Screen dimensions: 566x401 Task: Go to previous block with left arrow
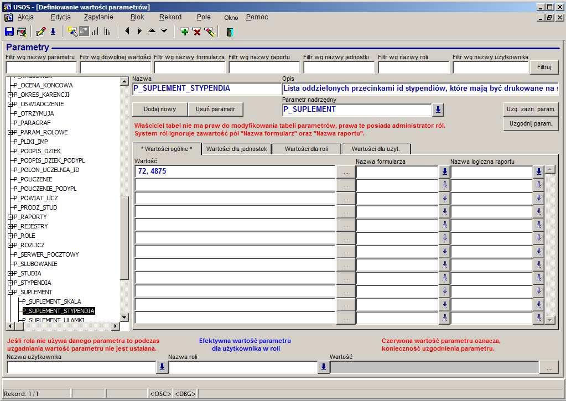127,32
